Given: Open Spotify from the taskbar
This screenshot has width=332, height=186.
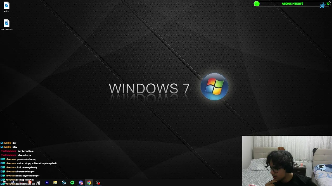Looking at the screenshot, I should click(72, 182).
